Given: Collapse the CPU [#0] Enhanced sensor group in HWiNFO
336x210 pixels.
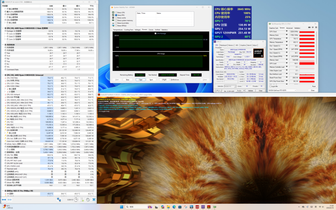Looking at the screenshot, I should (x=3, y=75).
